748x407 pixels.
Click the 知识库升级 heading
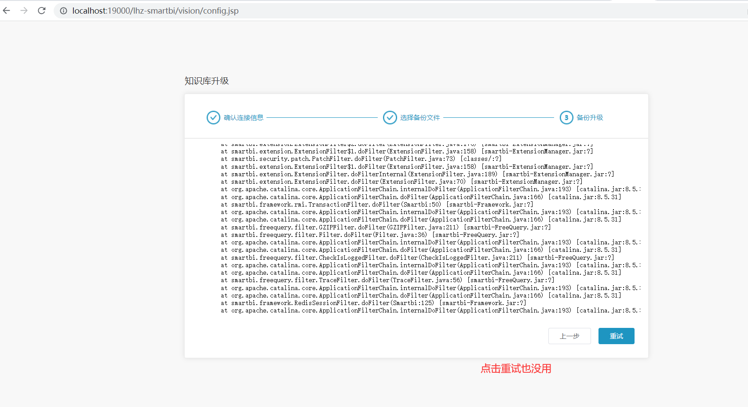[x=207, y=81]
